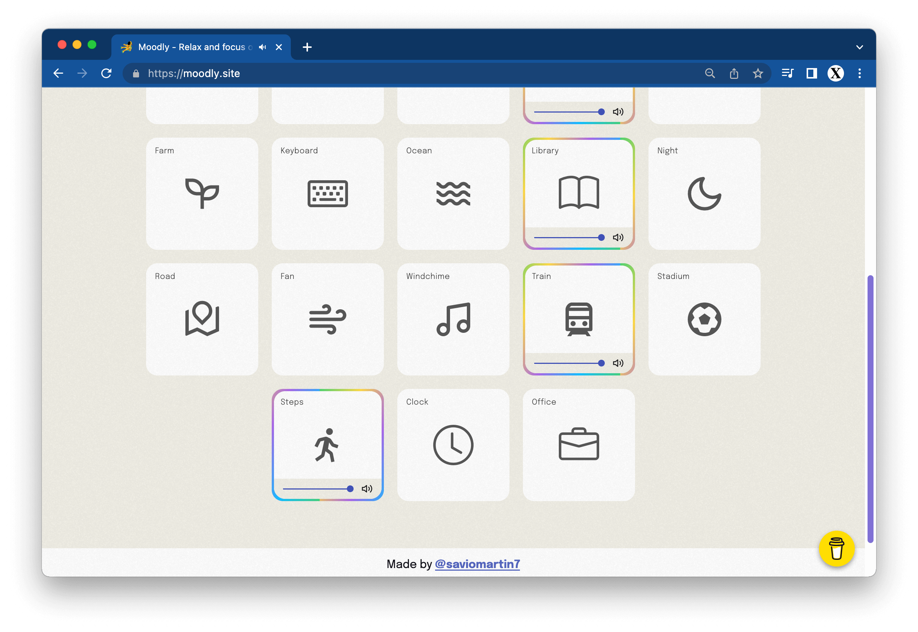Click the Farm sprout icon
Image resolution: width=918 pixels, height=632 pixels.
202,194
